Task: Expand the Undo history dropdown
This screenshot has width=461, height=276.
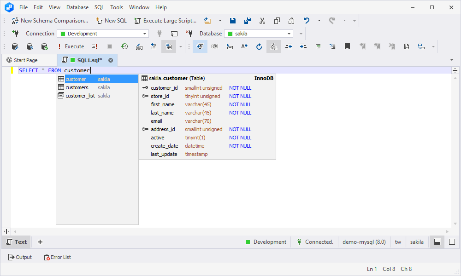Action: (x=319, y=21)
